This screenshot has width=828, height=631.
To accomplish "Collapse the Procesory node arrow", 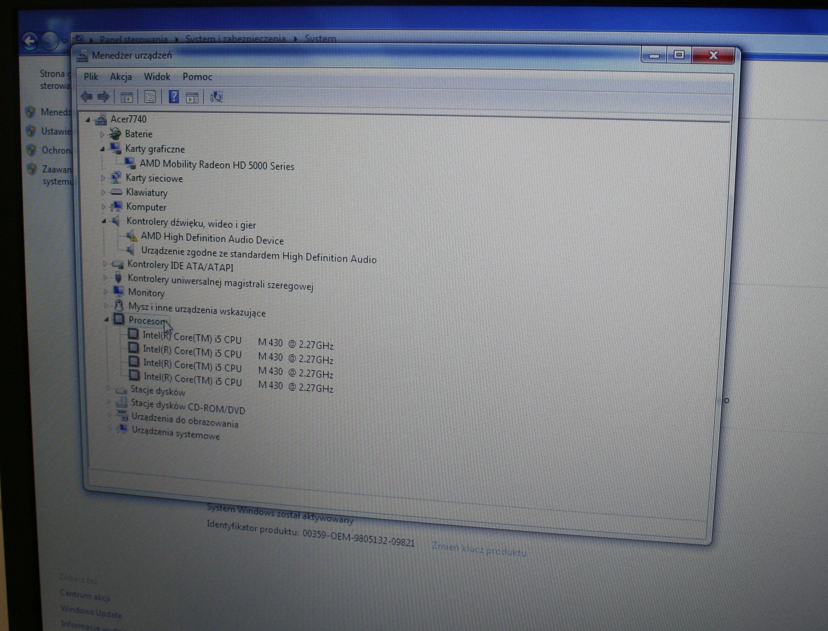I will click(x=106, y=319).
